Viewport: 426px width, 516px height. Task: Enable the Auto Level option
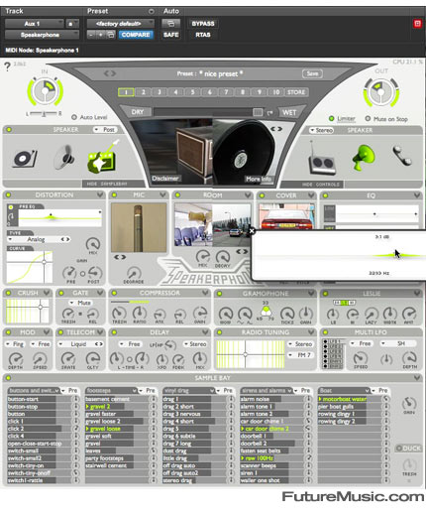pyautogui.click(x=74, y=117)
